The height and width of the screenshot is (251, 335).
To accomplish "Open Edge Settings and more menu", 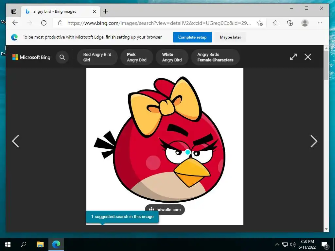I will (320, 23).
